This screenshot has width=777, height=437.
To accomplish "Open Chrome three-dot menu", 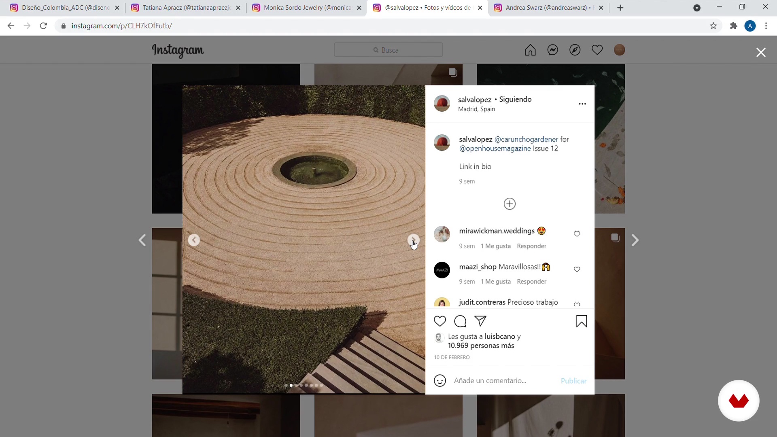I will click(766, 26).
